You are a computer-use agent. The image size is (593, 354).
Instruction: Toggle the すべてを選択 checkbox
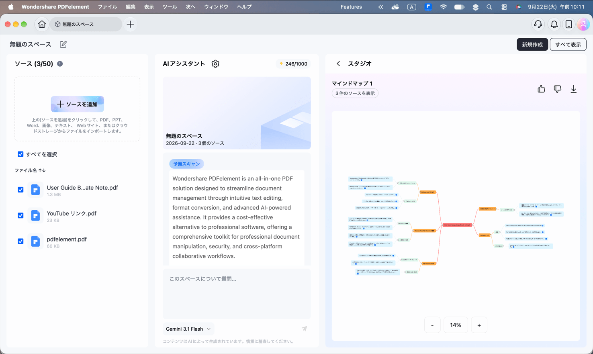20,154
